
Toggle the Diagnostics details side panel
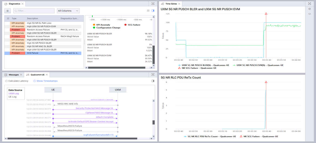coord(153,11)
